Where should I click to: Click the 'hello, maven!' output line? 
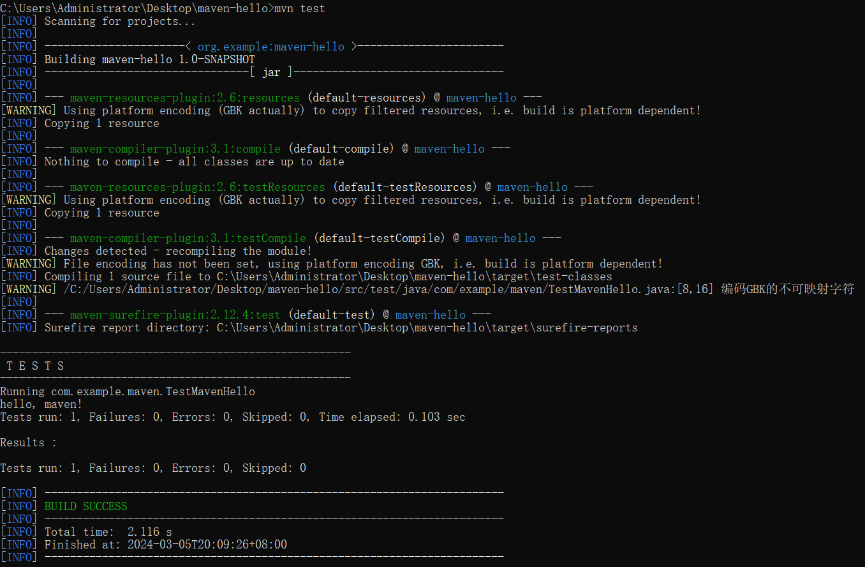41,404
